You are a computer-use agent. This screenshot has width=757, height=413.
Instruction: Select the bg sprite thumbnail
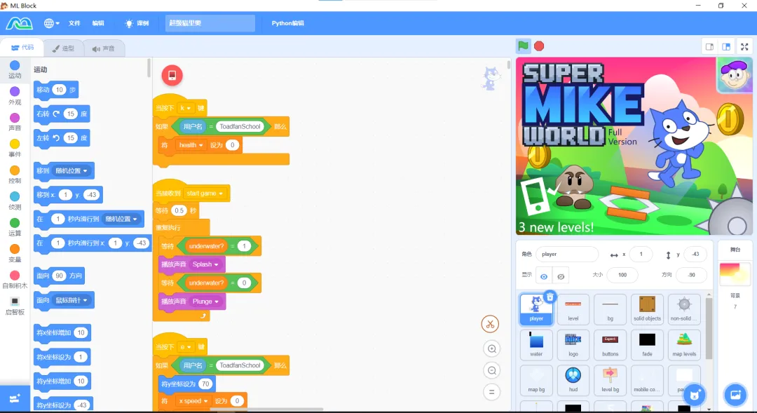[611, 309]
